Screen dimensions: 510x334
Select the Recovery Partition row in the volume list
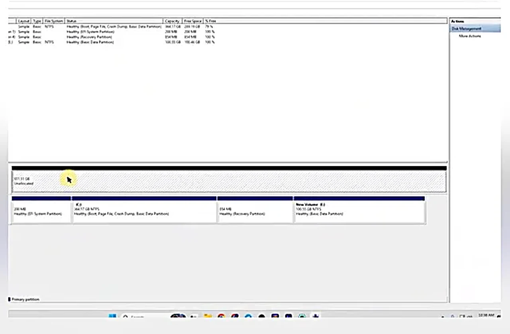point(114,37)
